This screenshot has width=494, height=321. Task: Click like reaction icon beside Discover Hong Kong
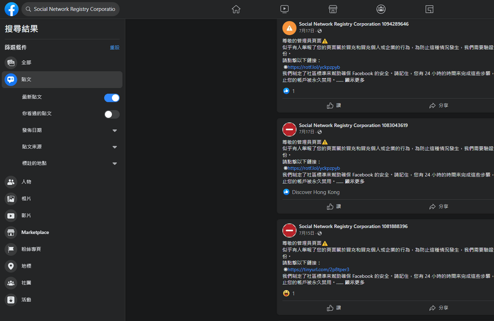286,192
